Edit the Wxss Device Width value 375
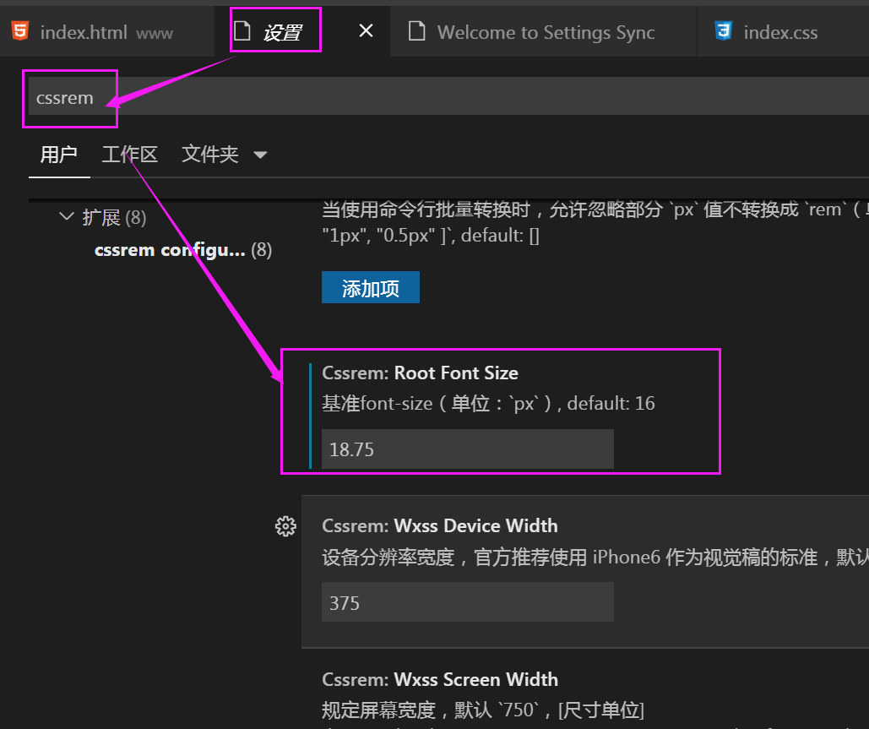Image resolution: width=869 pixels, height=729 pixels. [467, 602]
